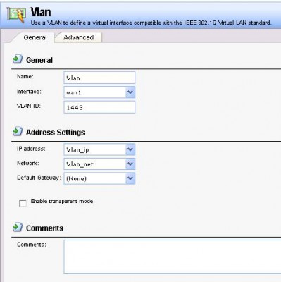Click into the Name field containing Vlan
Image resolution: width=281 pixels, height=282 pixels.
tap(99, 78)
